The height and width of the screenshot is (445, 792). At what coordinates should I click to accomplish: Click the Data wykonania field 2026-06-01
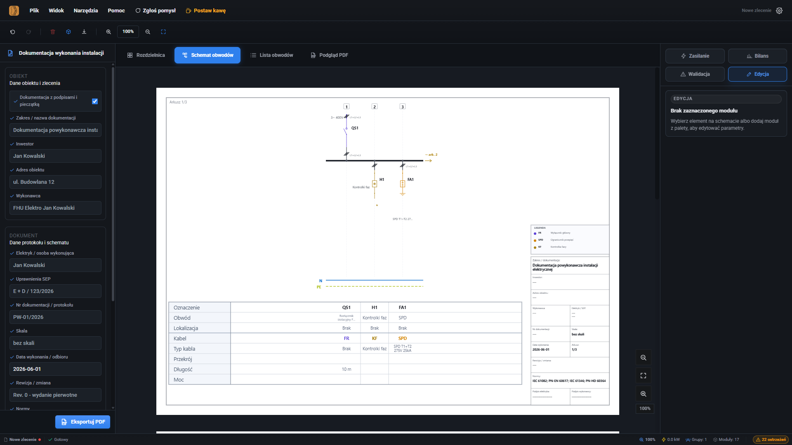(55, 369)
